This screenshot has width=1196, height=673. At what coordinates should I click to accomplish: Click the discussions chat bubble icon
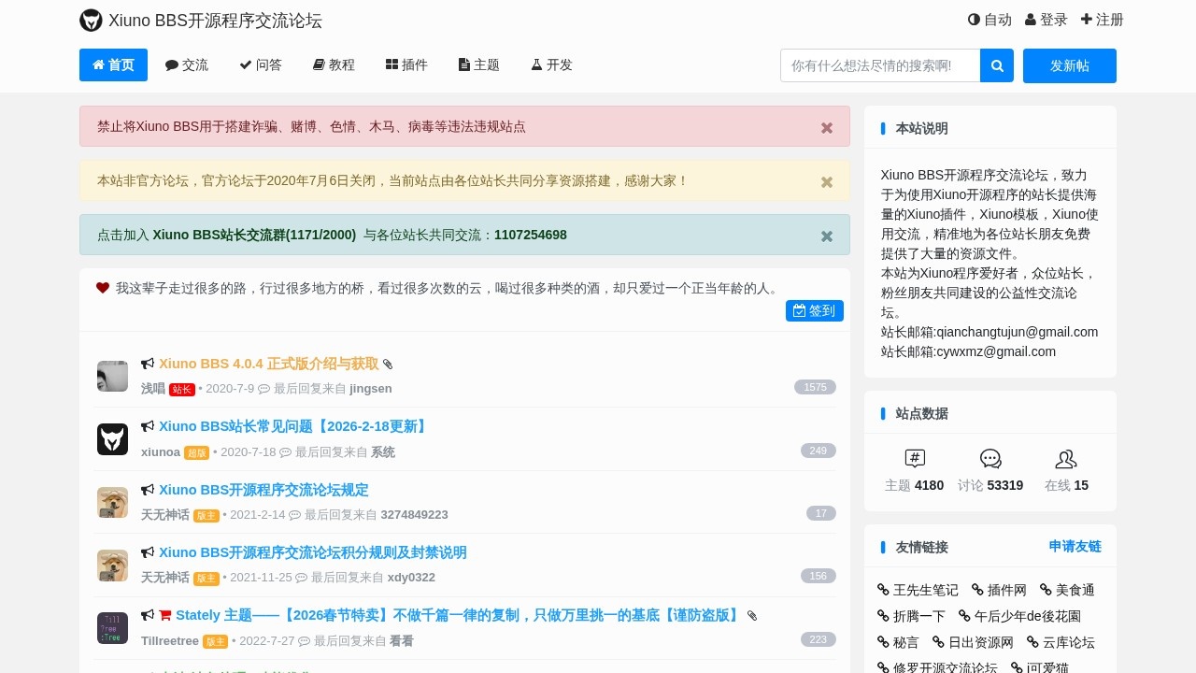tap(990, 458)
